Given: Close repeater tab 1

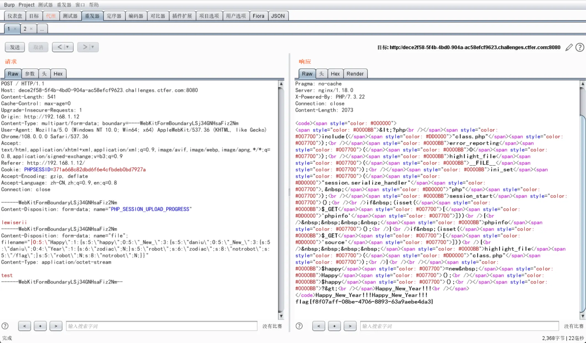Looking at the screenshot, I should click(x=15, y=29).
